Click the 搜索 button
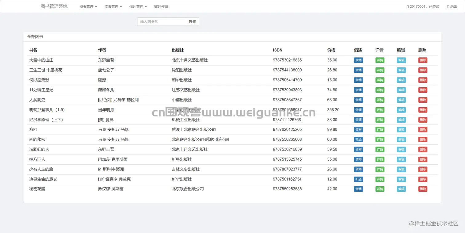This screenshot has height=233, width=465. tap(193, 22)
